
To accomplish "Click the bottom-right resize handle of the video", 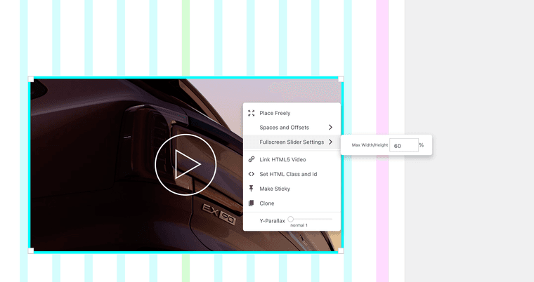I will pos(341,250).
